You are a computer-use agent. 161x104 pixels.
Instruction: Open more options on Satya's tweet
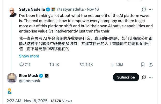coord(151,9)
